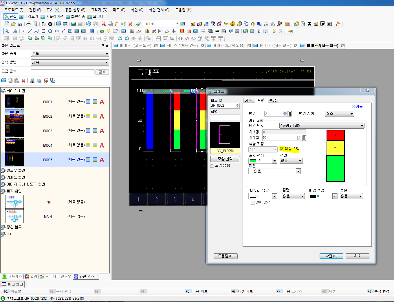Image resolution: width=394 pixels, height=302 pixels.
Task: Toggle the 알람 설정 checkbox
Action: tap(252, 203)
